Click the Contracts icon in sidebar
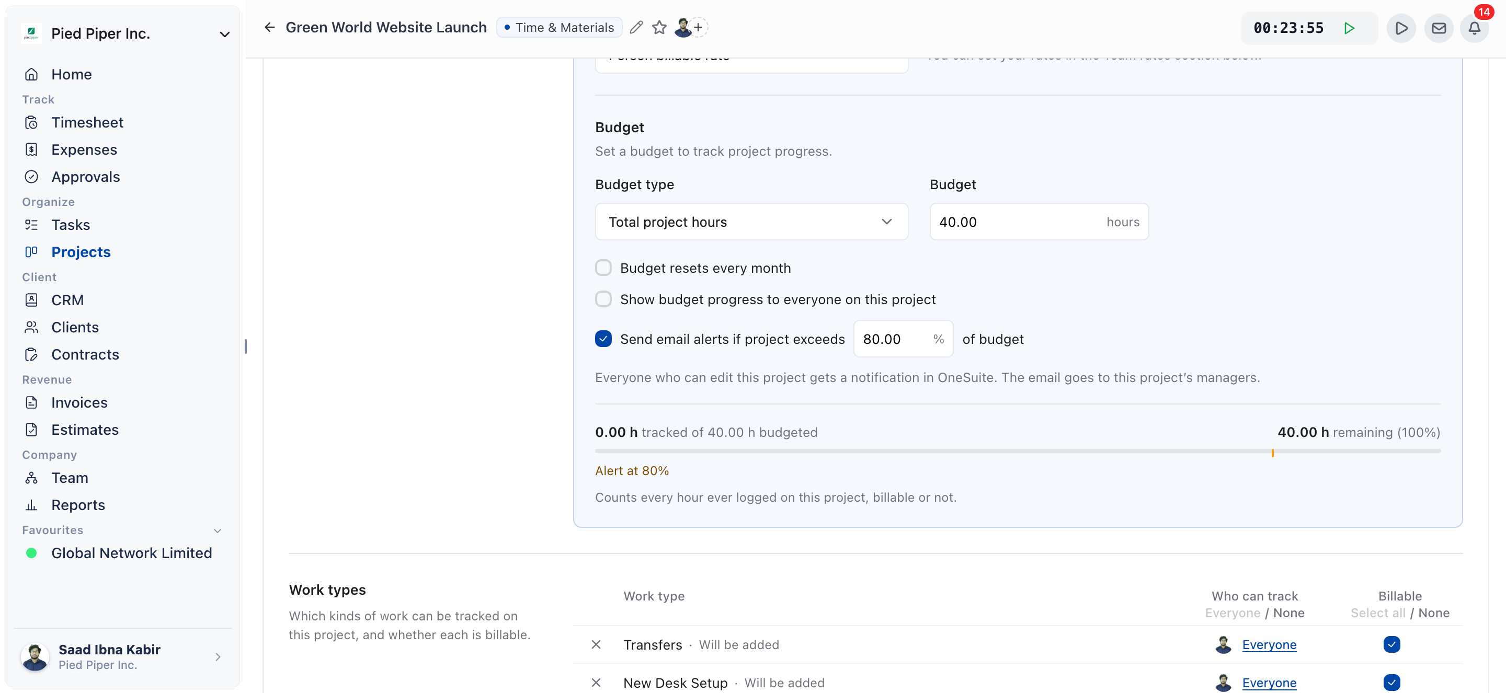 pyautogui.click(x=31, y=355)
